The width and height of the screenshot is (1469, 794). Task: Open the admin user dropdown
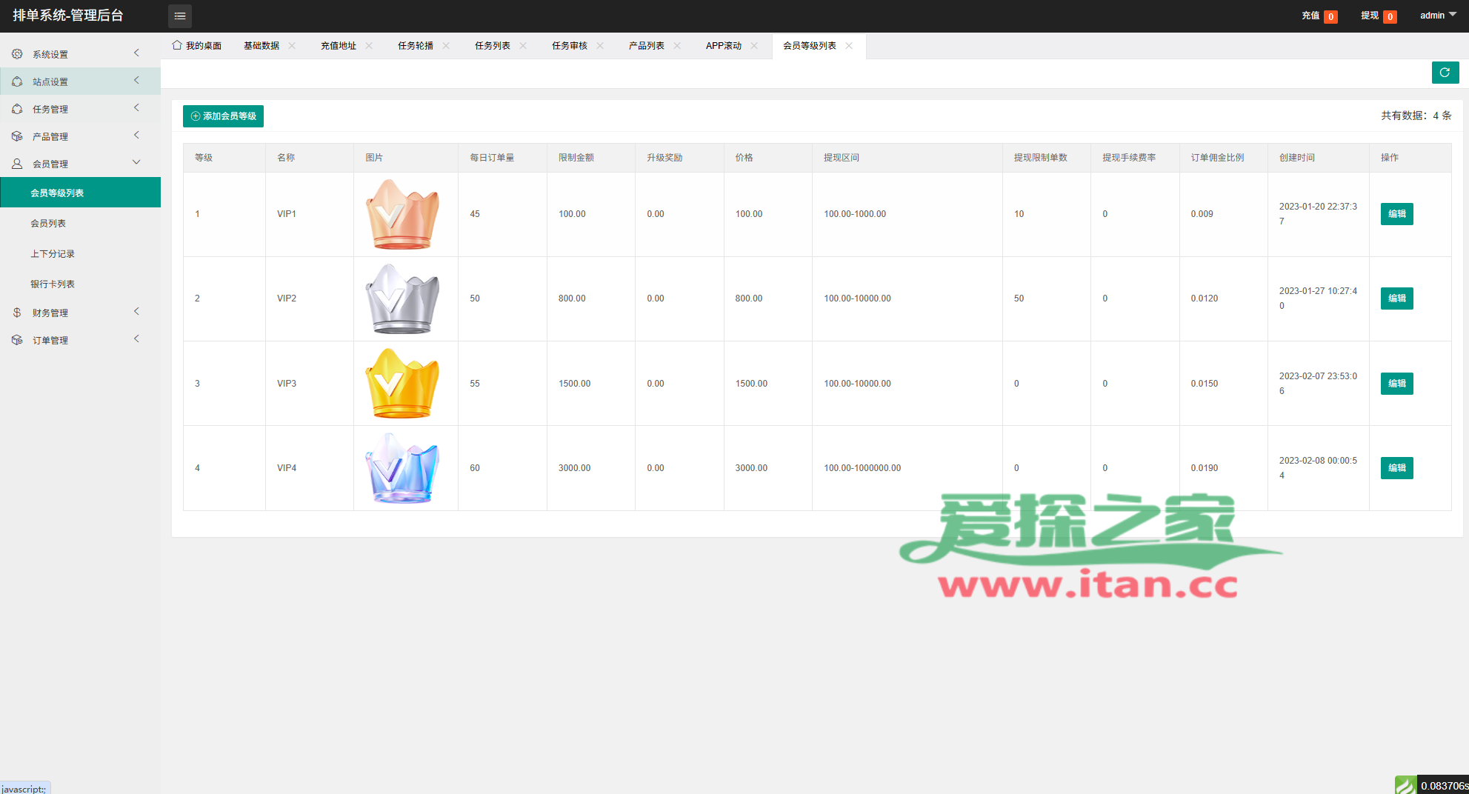[x=1437, y=16]
